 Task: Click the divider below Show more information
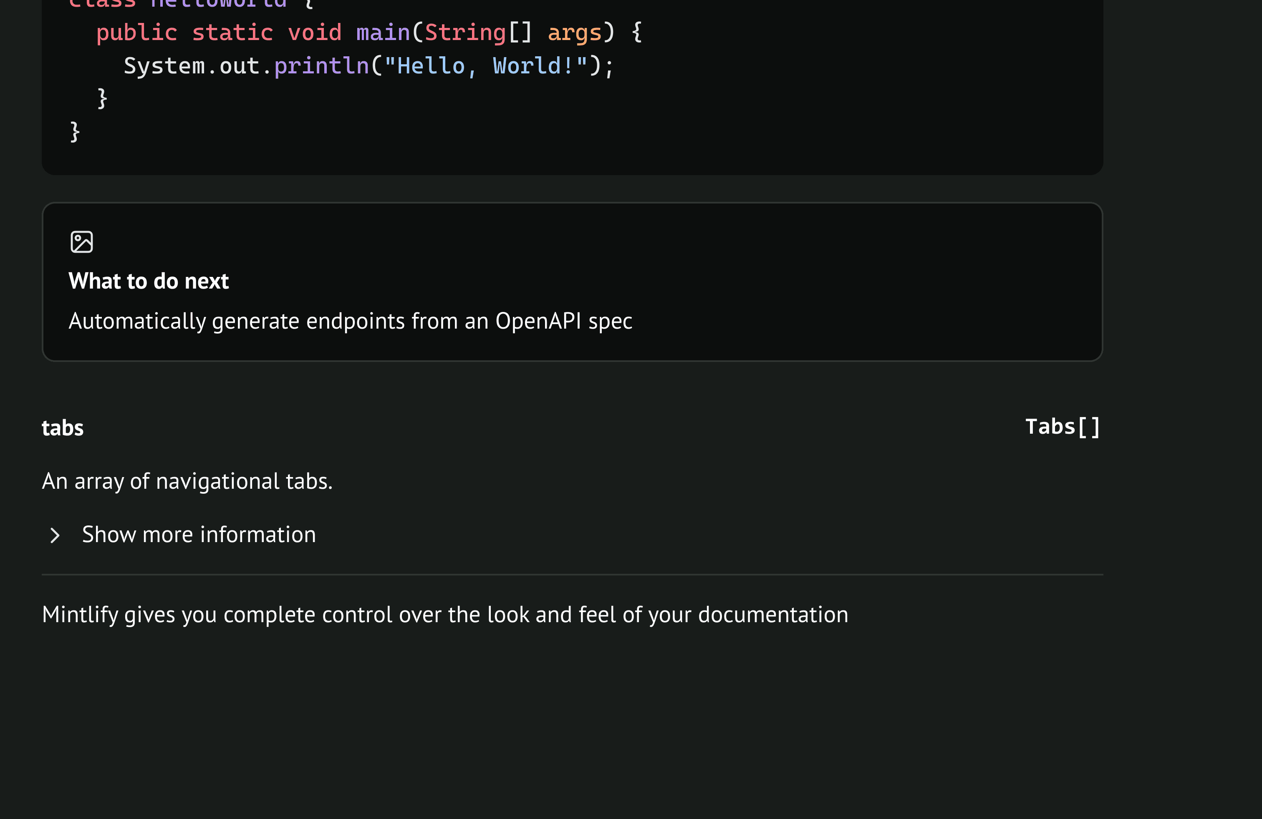tap(572, 574)
